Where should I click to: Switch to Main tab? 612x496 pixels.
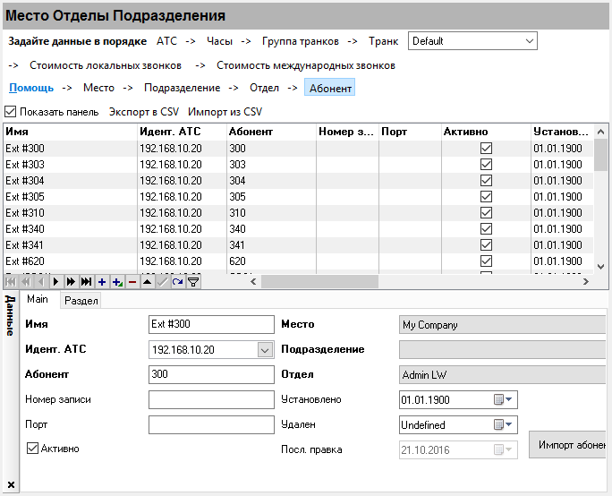coord(38,299)
